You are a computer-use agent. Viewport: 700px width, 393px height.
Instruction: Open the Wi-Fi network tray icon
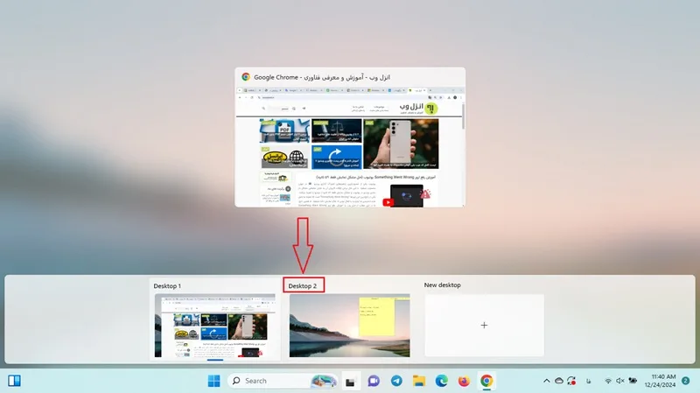[x=608, y=381]
